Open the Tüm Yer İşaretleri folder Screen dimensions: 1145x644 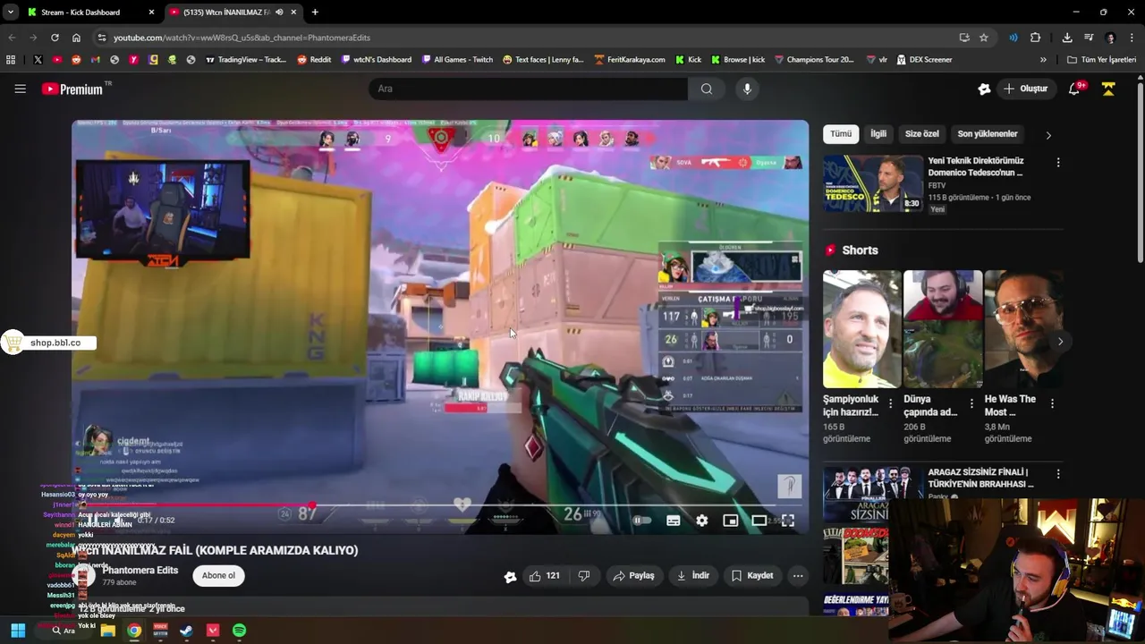(x=1101, y=60)
